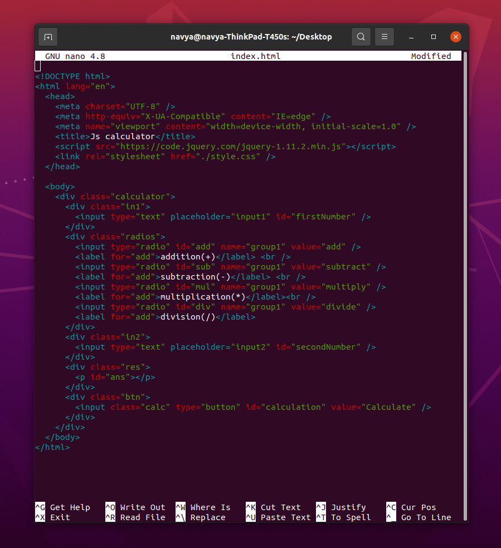Click the search magnifier in the terminal header
The image size is (501, 548).
pos(361,37)
